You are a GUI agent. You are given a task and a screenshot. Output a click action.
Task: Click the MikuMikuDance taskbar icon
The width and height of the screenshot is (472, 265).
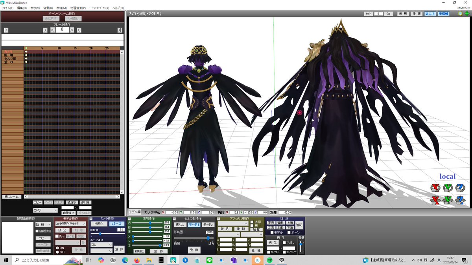coord(173,260)
